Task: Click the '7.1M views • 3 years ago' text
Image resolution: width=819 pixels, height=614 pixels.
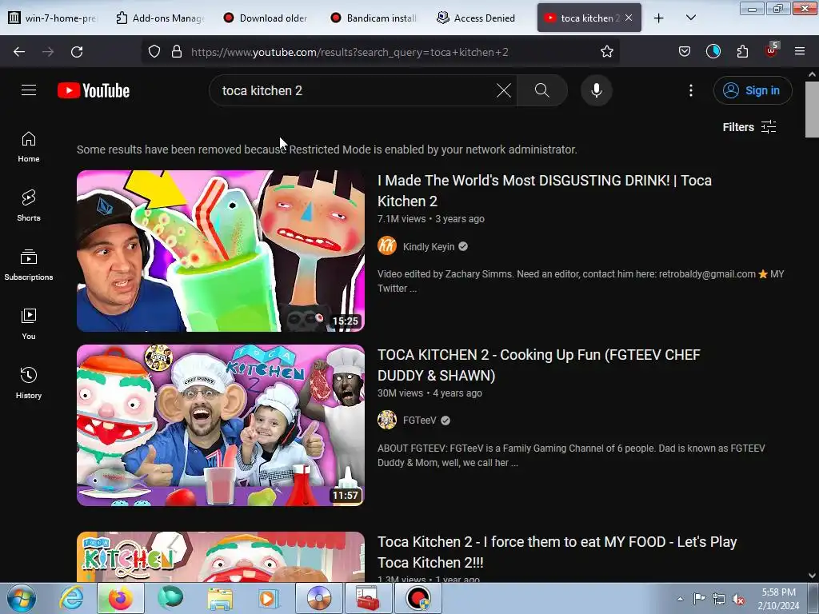Action: pyautogui.click(x=431, y=219)
